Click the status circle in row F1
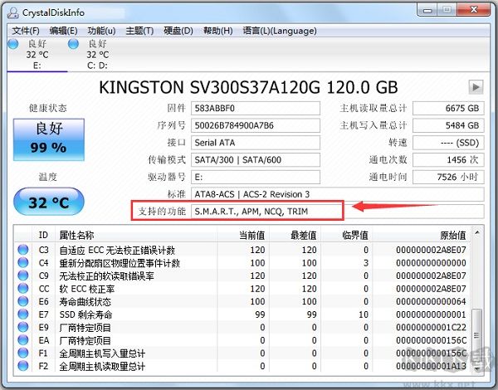This screenshot has width=498, height=390. click(x=23, y=353)
